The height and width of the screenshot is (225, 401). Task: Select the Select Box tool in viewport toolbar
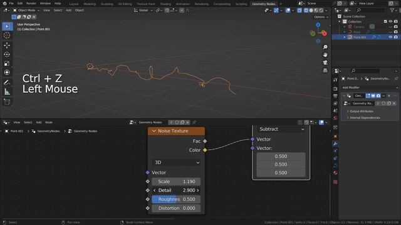click(7, 26)
